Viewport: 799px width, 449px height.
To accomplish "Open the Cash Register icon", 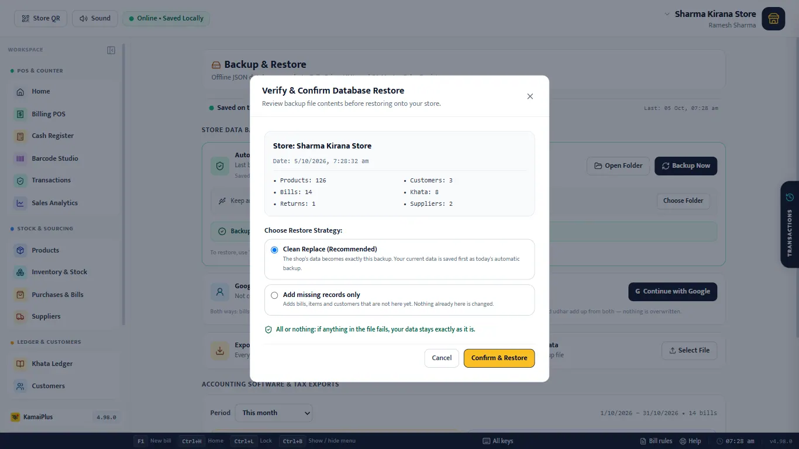I will [20, 136].
